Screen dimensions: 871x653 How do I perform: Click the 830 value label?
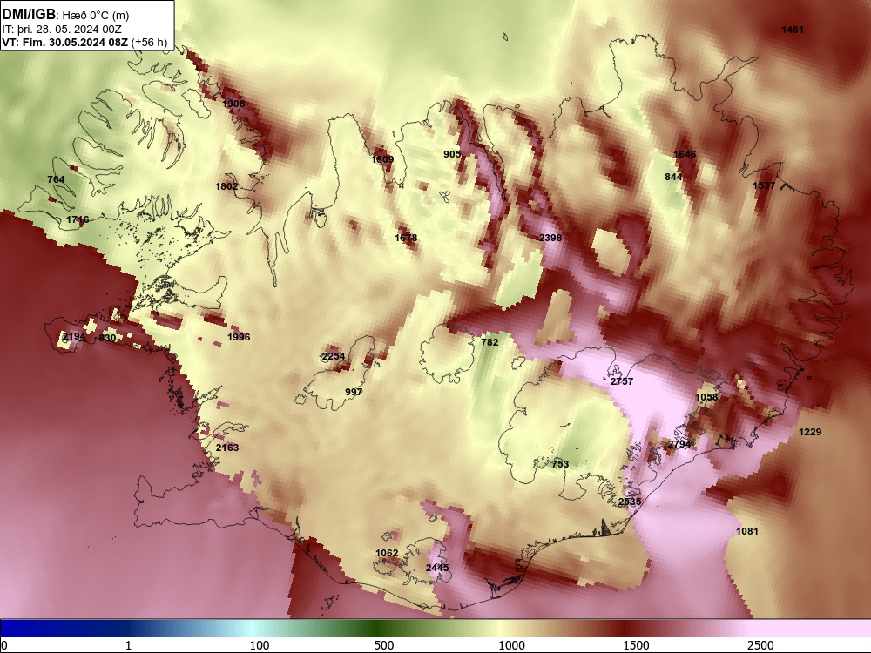pyautogui.click(x=107, y=338)
